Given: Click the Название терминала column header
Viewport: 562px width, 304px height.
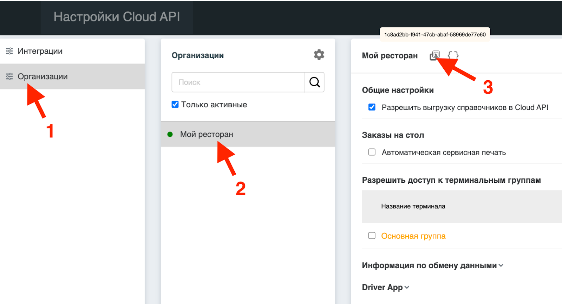Looking at the screenshot, I should [413, 206].
